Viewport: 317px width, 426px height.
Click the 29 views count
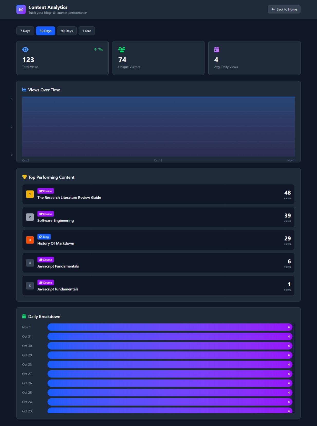pos(287,238)
